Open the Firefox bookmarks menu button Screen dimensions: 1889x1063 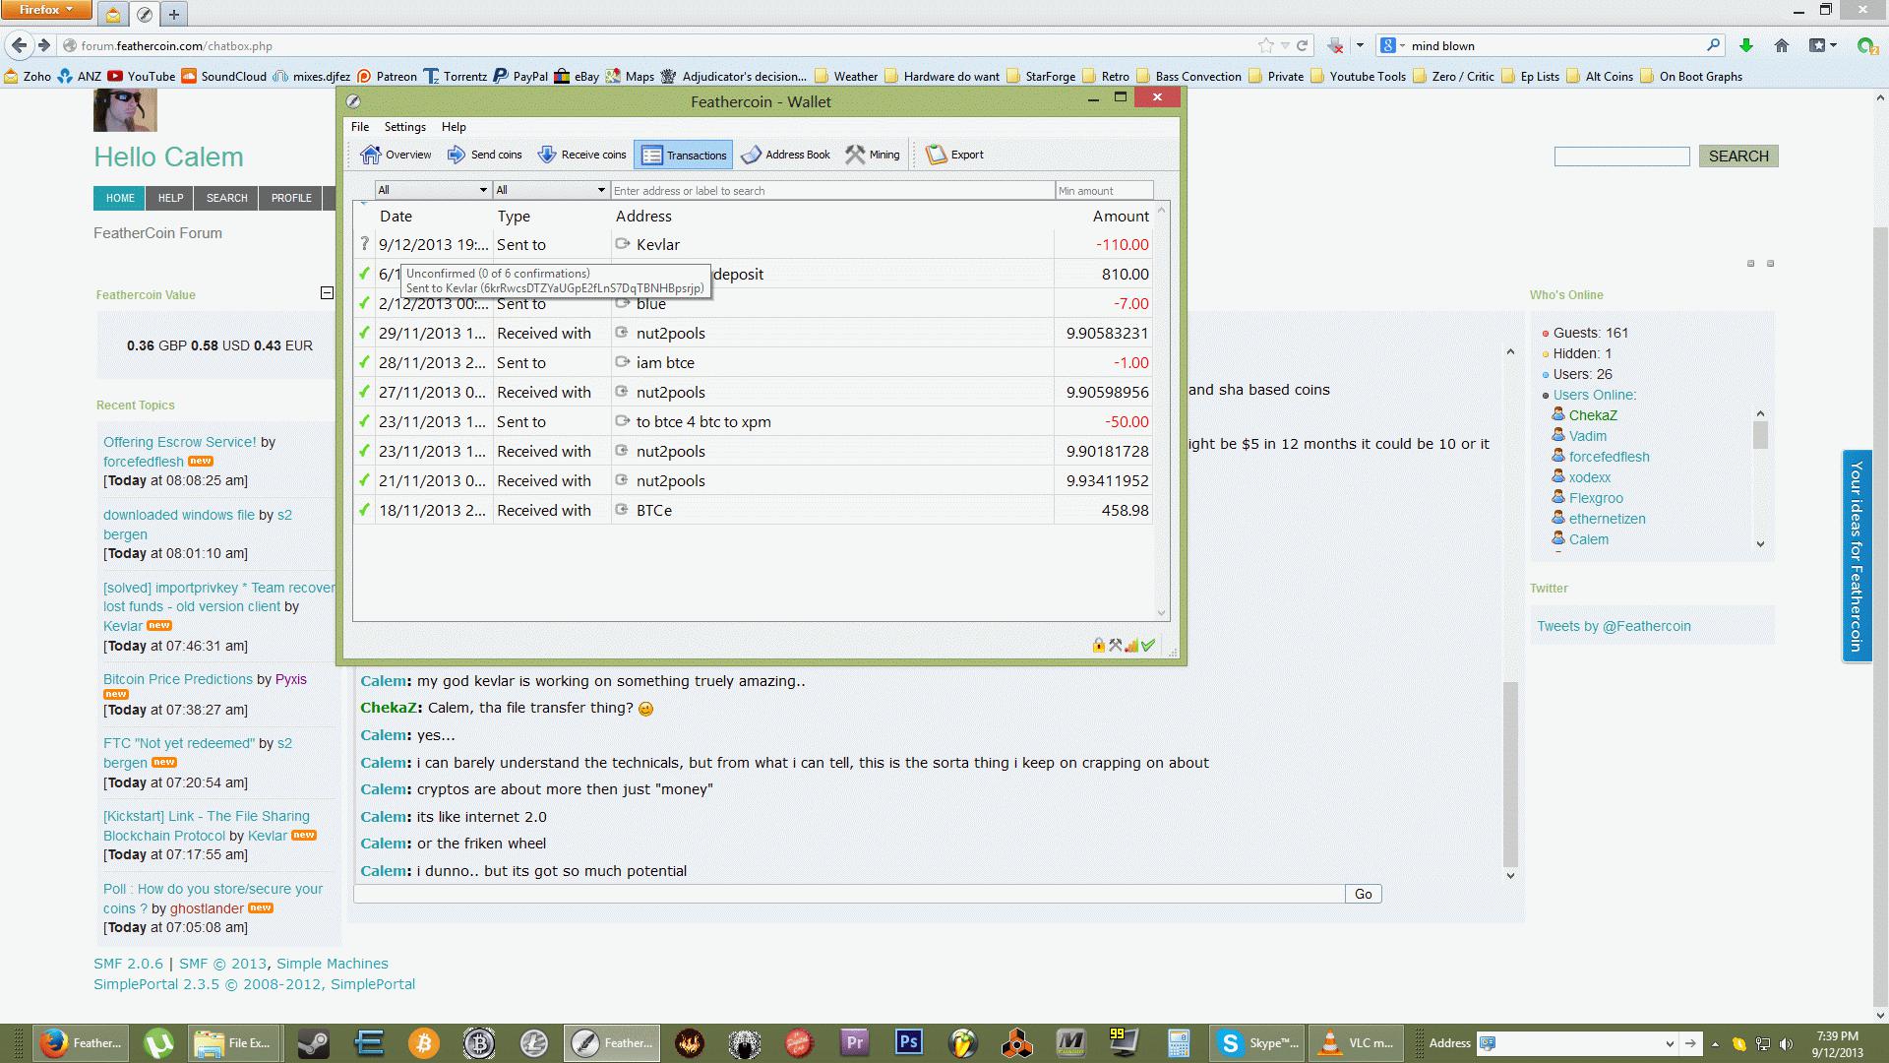1823,45
